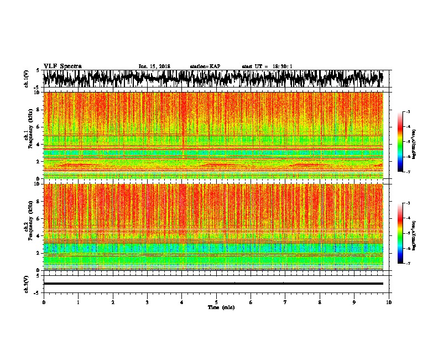This screenshot has height=339, width=438.
Task: Click the ch.1(V) waveform axis label
Action: [x=27, y=79]
